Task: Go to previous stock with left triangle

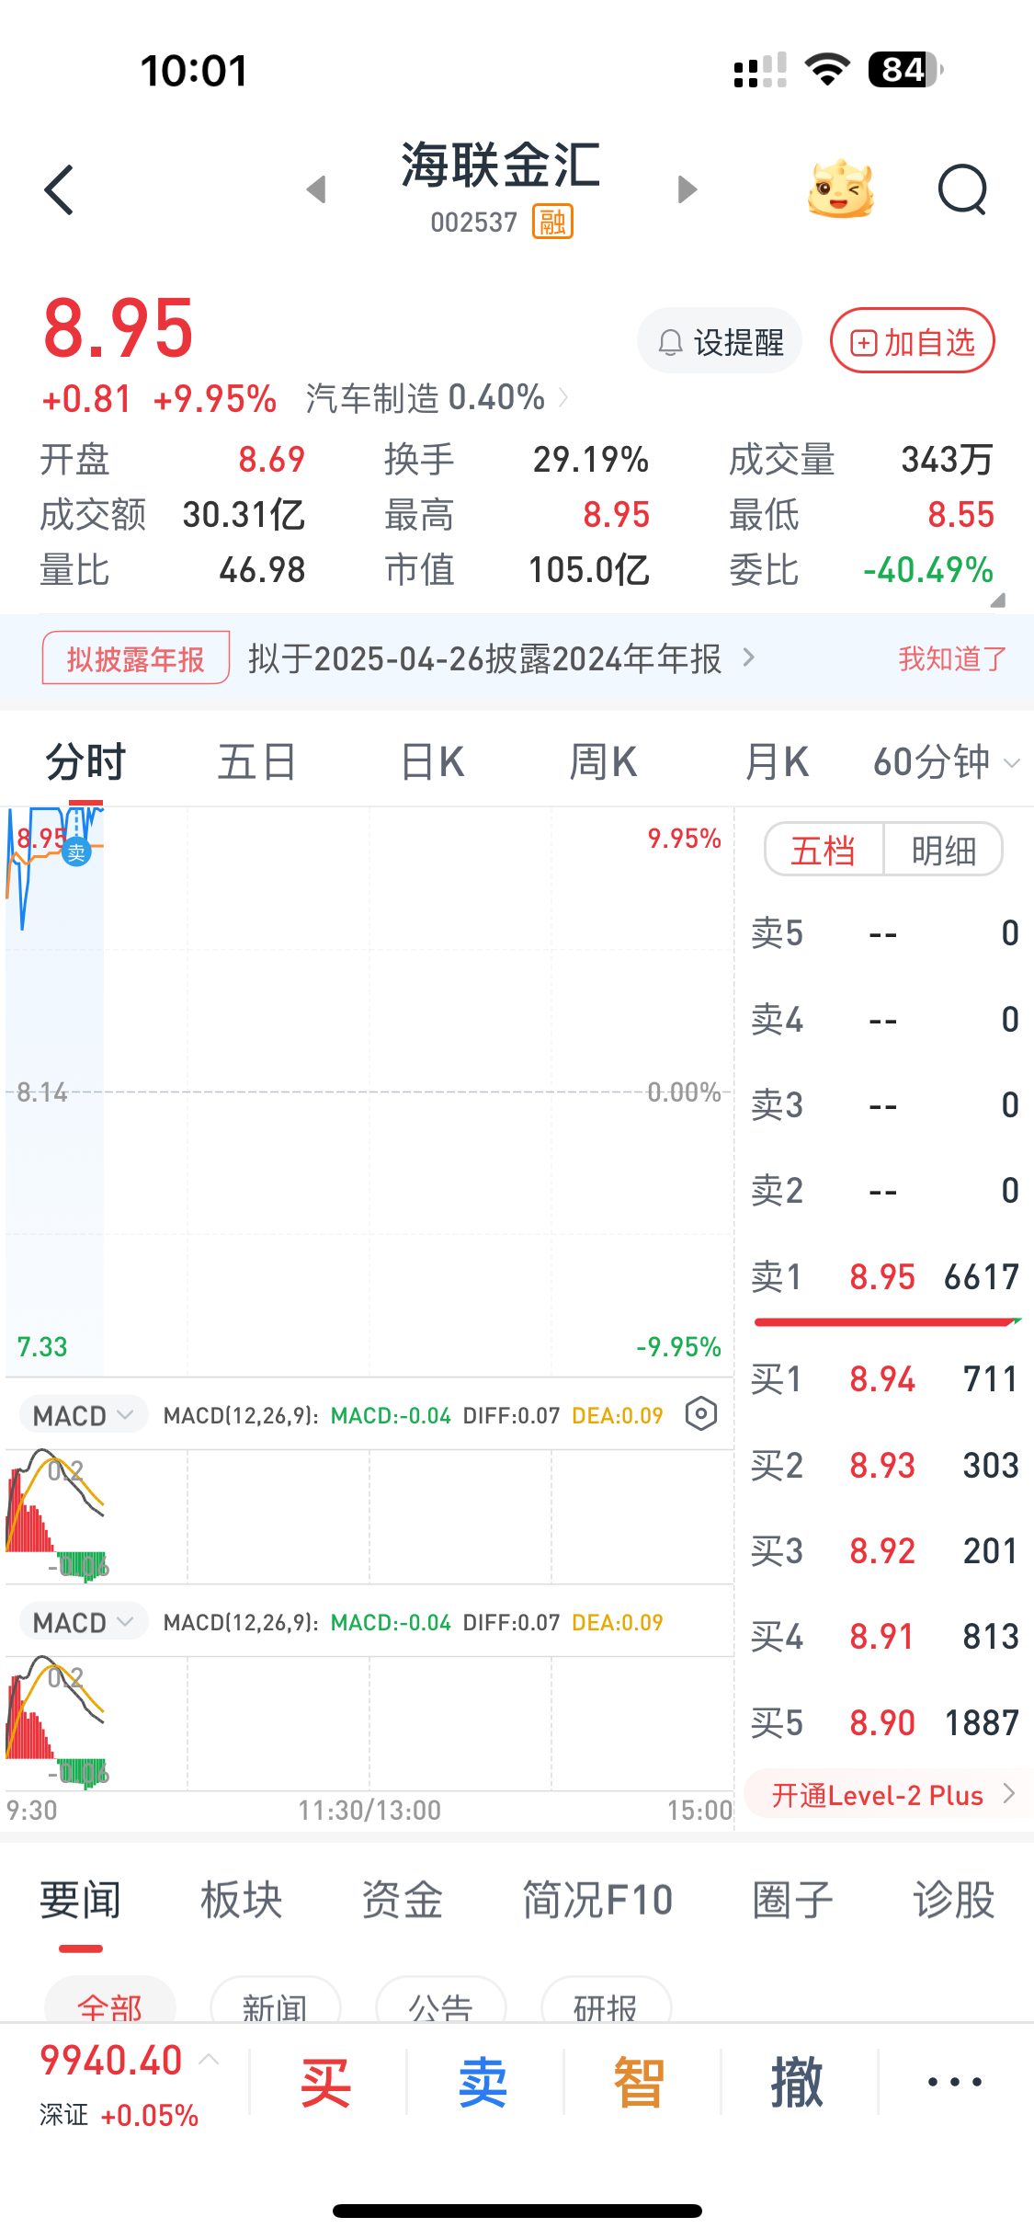Action: pyautogui.click(x=316, y=189)
